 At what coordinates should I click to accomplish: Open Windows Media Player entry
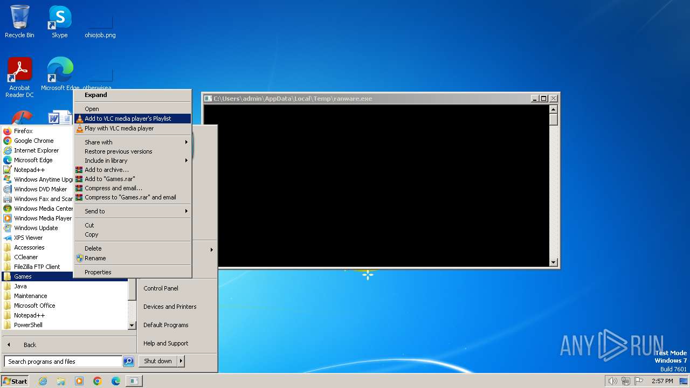(x=43, y=218)
